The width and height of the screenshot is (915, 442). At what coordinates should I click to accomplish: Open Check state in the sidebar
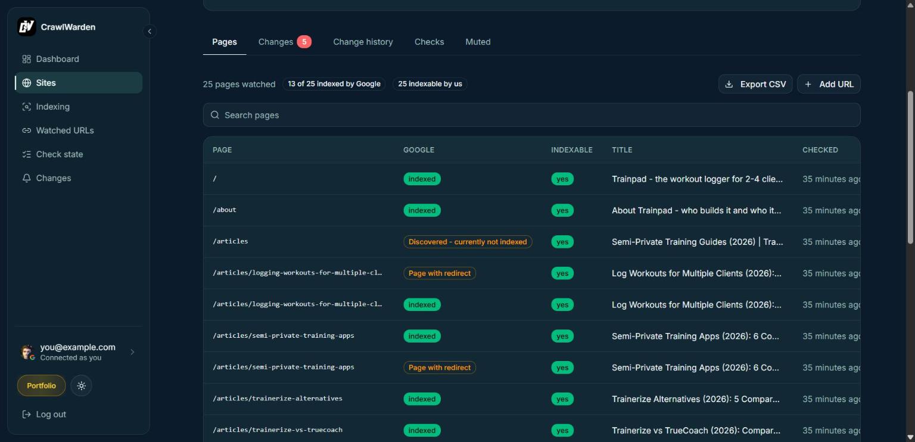(79, 154)
